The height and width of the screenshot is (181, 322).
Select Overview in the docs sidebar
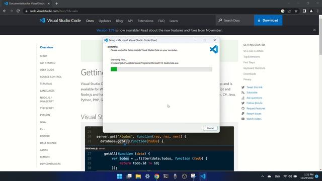46,47
